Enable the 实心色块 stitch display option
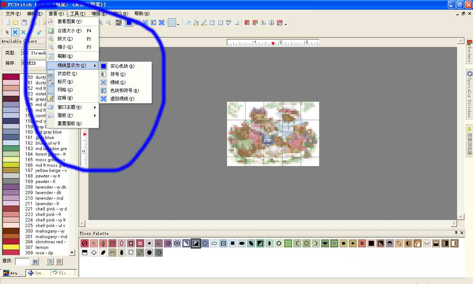The image size is (473, 284). coord(122,66)
